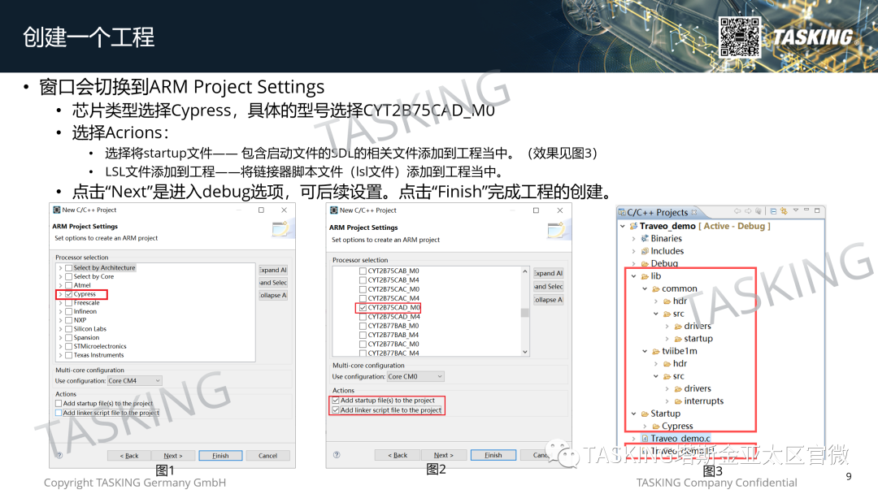
Task: Close the C/C++ Projects tab via its X
Action: [x=694, y=212]
